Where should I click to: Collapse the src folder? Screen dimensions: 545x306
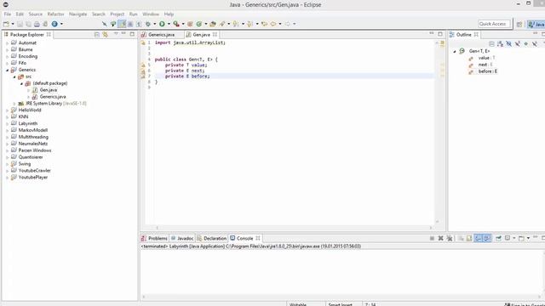pos(14,76)
